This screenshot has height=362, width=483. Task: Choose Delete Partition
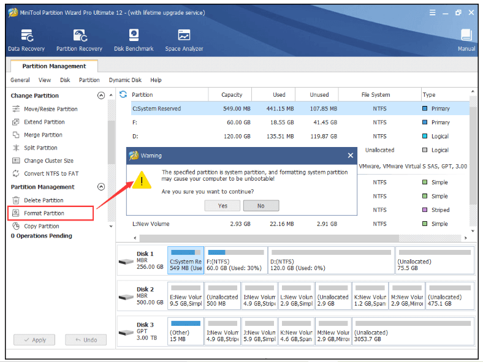click(x=38, y=200)
